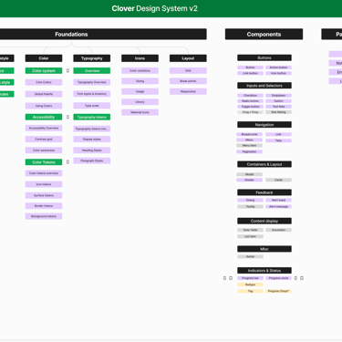Select the Buttons group header

pyautogui.click(x=264, y=57)
